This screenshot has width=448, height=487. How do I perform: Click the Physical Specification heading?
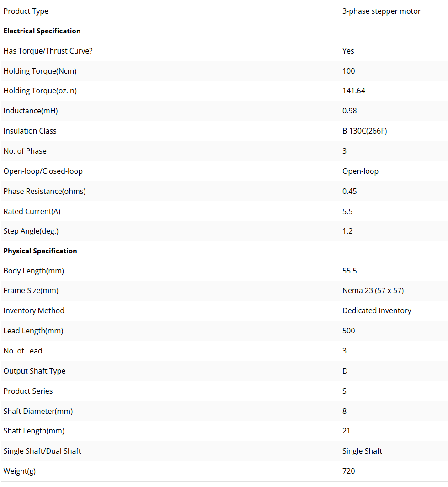tap(40, 251)
